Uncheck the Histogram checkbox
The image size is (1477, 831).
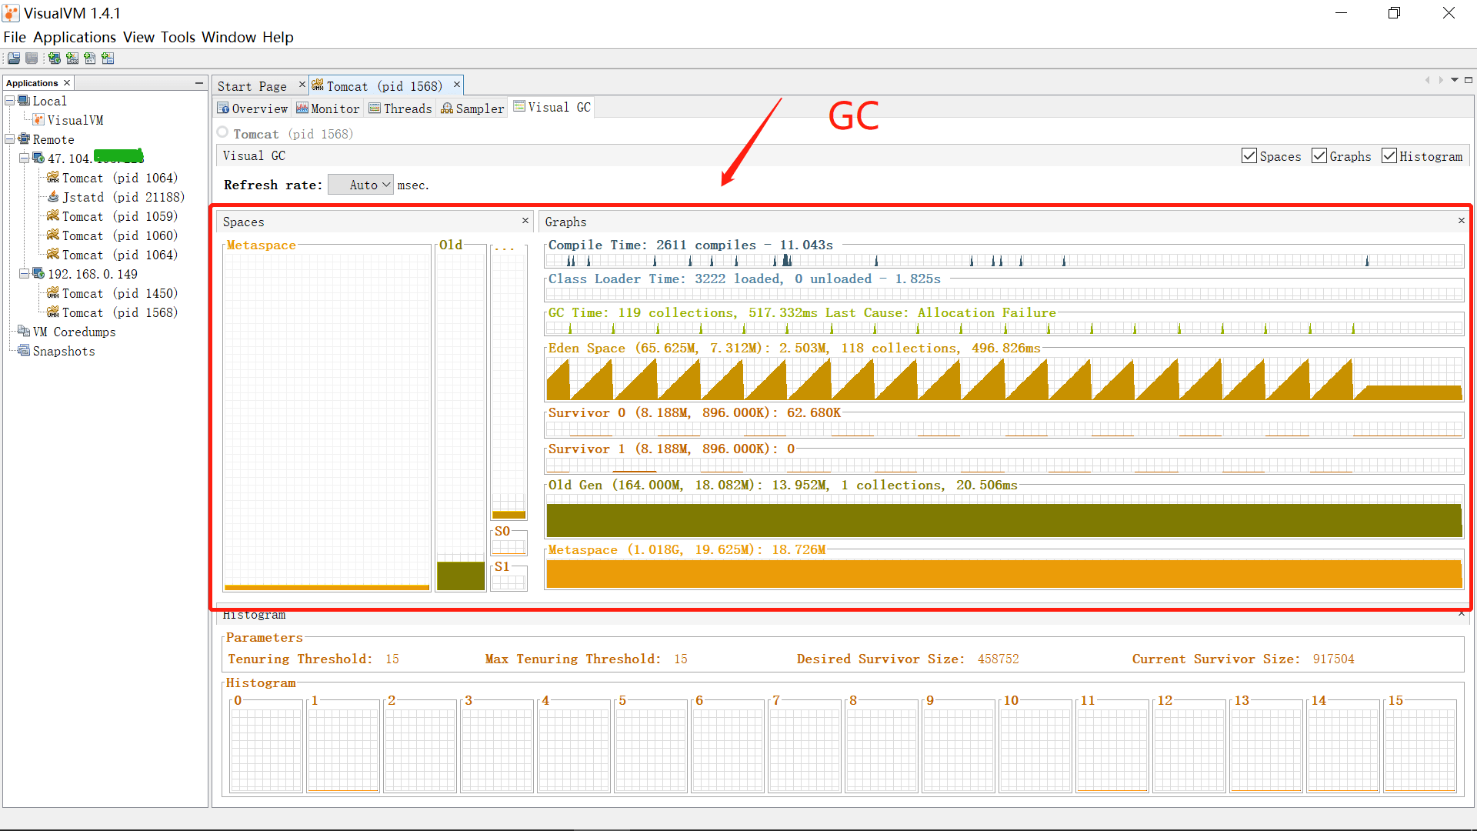tap(1389, 155)
